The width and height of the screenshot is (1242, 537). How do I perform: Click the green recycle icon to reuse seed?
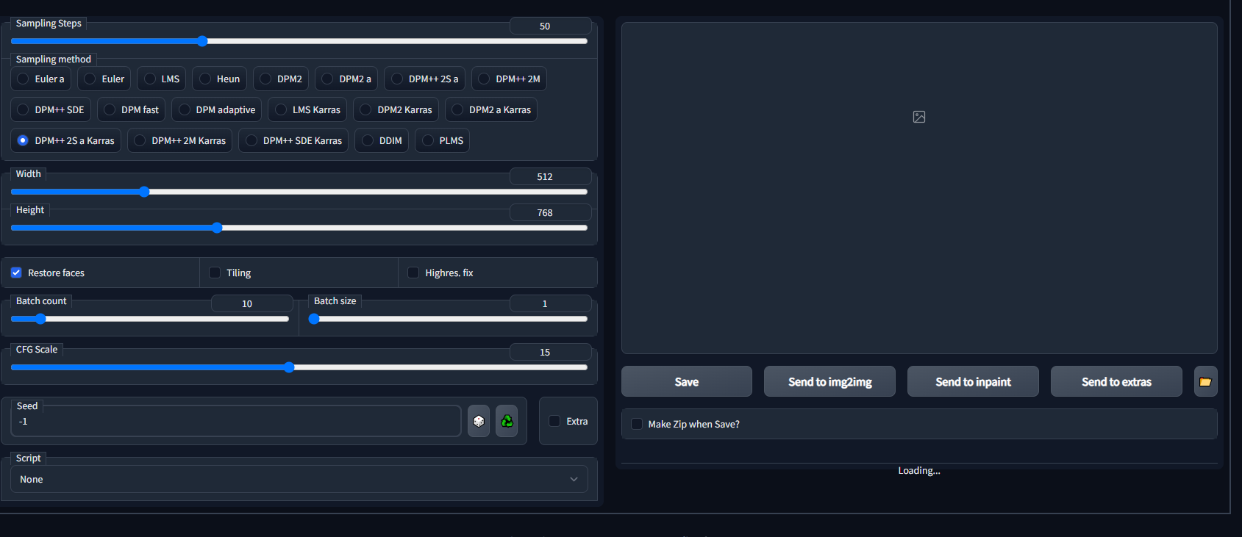(x=507, y=421)
